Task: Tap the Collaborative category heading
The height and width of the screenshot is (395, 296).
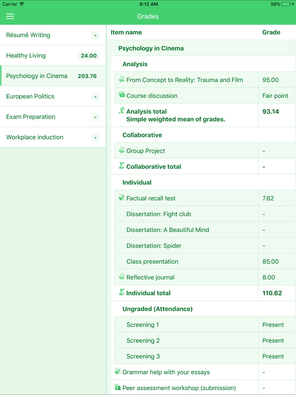Action: point(142,135)
